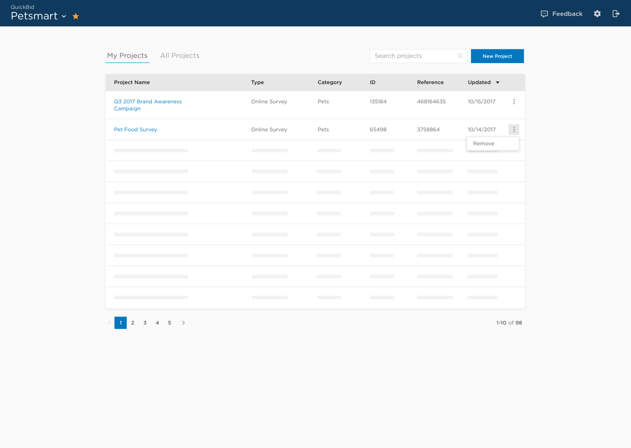Click the Search projects input field
Image resolution: width=631 pixels, height=448 pixels.
point(412,56)
